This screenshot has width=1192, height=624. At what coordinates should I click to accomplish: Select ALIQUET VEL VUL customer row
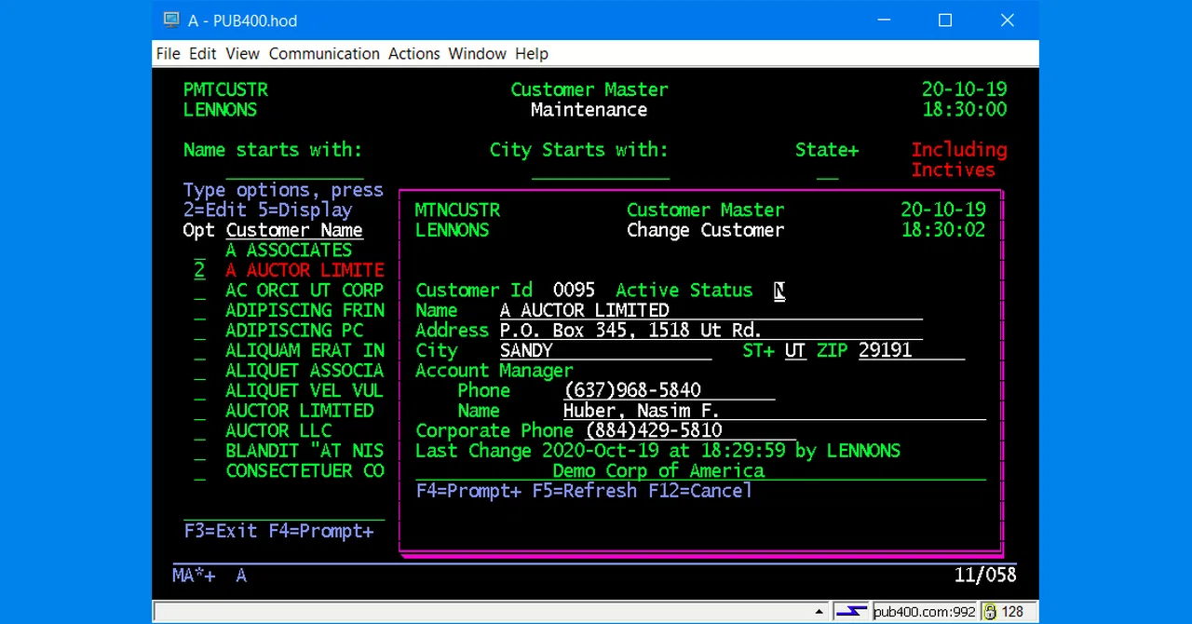click(305, 390)
